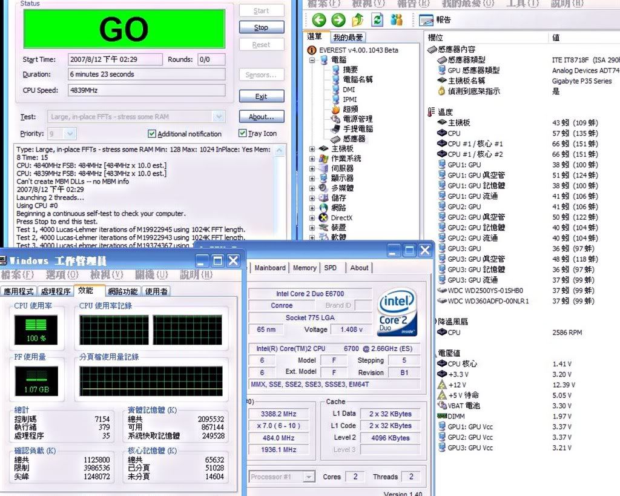Toggle the Additional notification checkbox
The height and width of the screenshot is (496, 620).
tap(152, 134)
